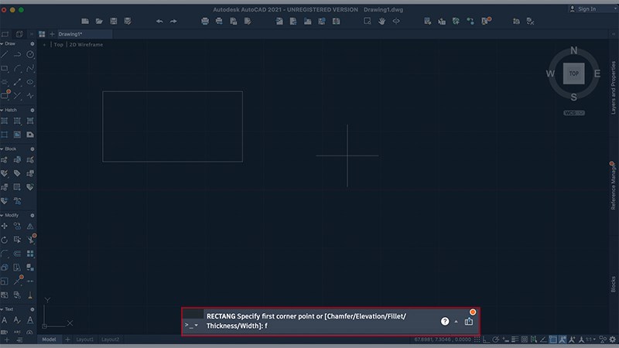
Task: Click the command line help question mark
Action: 445,322
